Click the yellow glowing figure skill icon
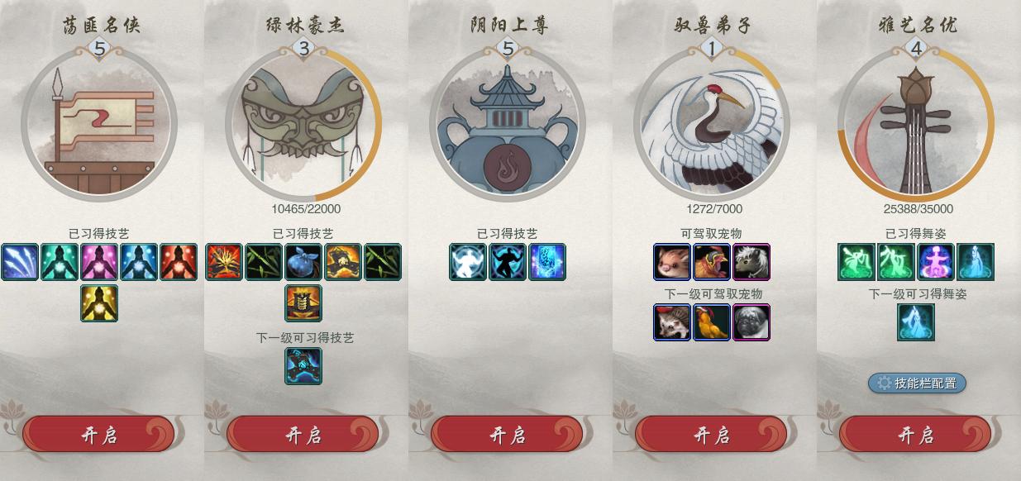The height and width of the screenshot is (481, 1021). [99, 303]
